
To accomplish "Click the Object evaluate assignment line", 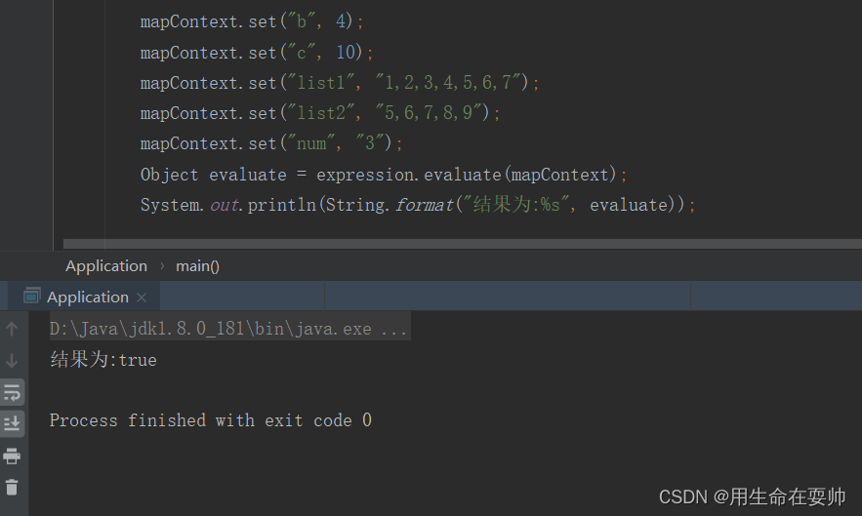I will [384, 175].
